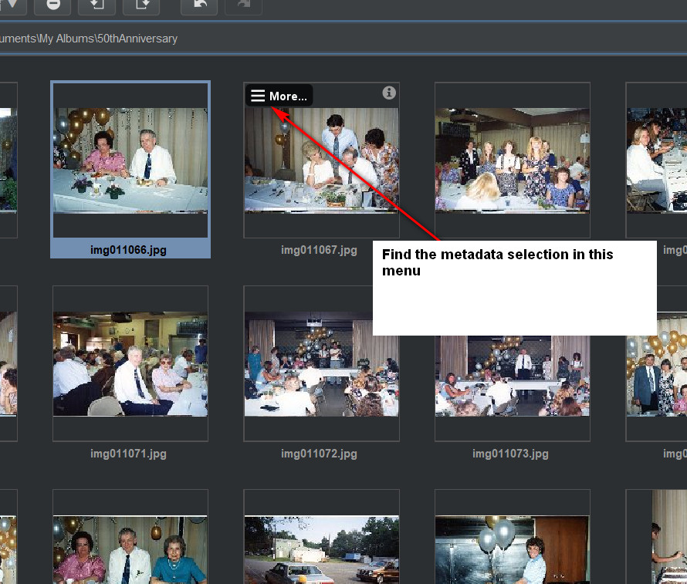The width and height of the screenshot is (687, 584).
Task: Click the img011072.jpg file name label
Action: [x=319, y=454]
